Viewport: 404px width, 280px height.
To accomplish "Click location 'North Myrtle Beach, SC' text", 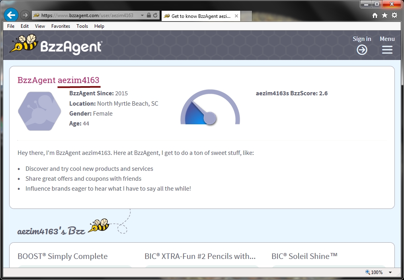I will (x=127, y=104).
